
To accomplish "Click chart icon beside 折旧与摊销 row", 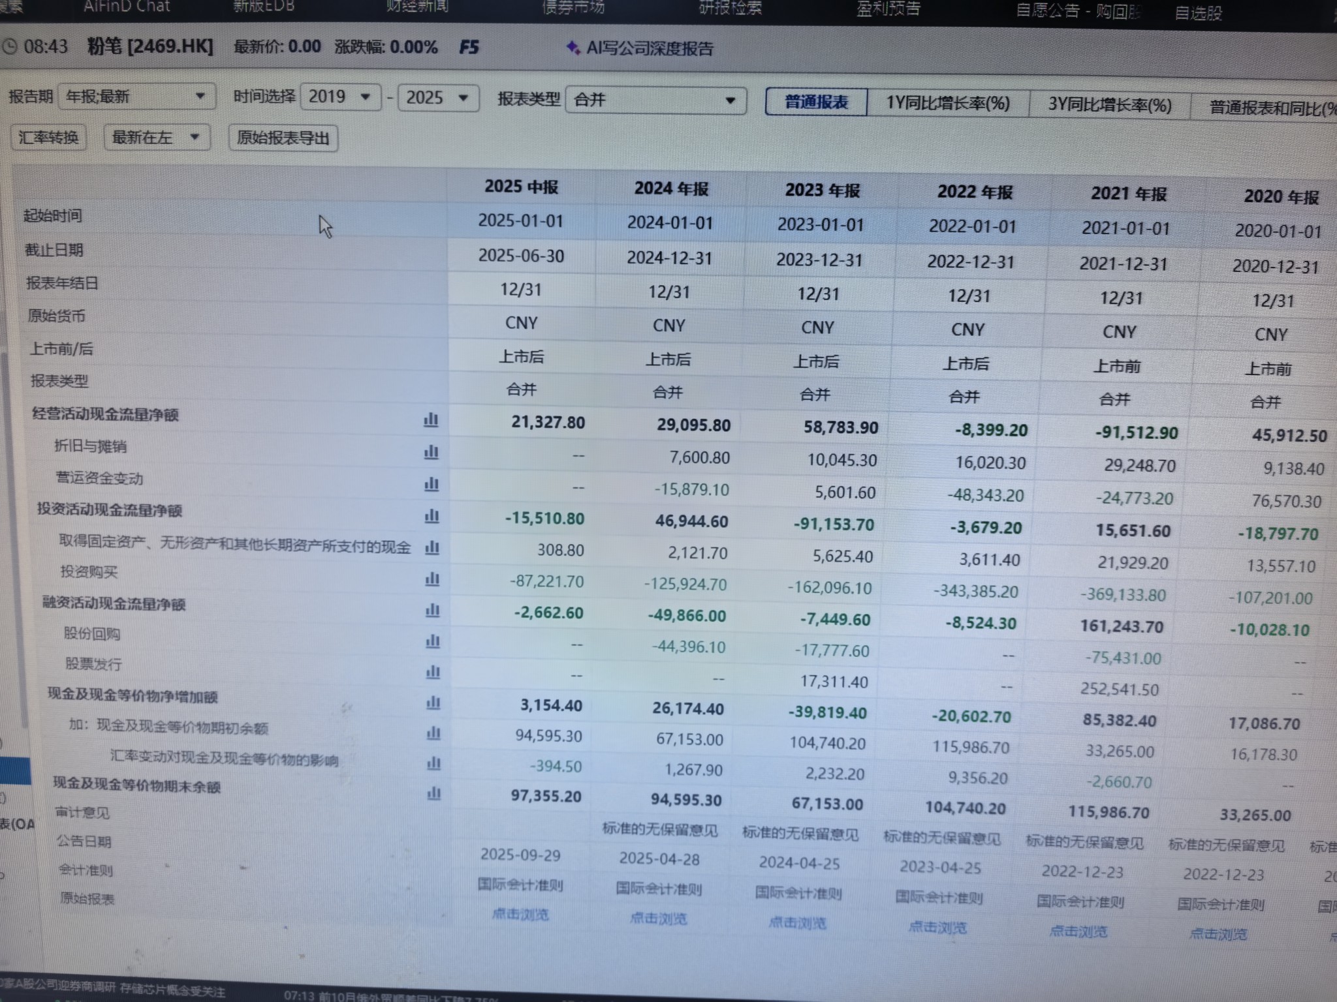I will point(431,452).
